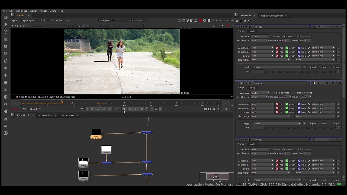Open the Merge2 operation dropdown showing over
Image resolution: width=347 pixels, height=195 pixels.
260,149
